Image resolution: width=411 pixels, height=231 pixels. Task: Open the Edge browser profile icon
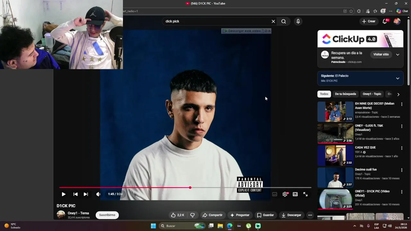(383, 11)
